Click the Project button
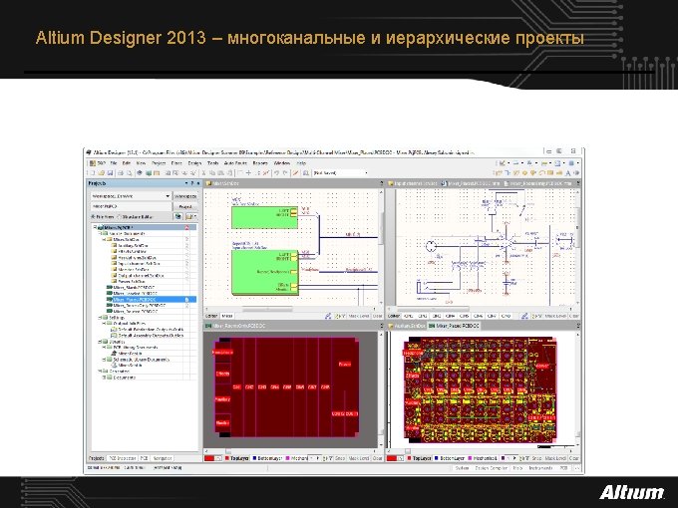Screen dimensions: 678x508 (185, 207)
